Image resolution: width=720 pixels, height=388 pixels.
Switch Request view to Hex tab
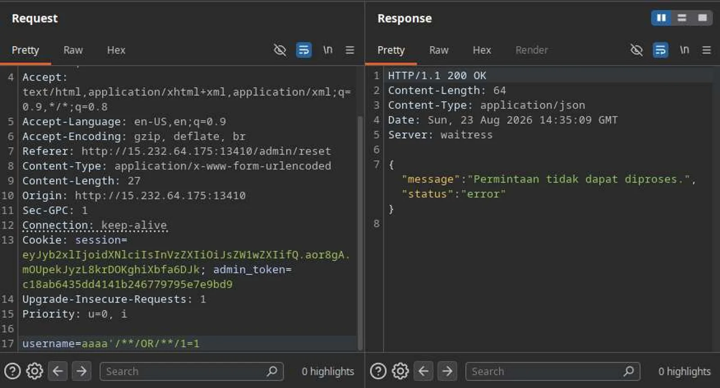tap(116, 50)
